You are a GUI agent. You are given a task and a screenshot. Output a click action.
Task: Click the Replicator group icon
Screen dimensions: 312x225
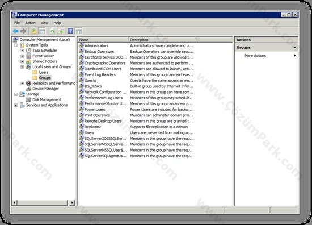(x=81, y=126)
